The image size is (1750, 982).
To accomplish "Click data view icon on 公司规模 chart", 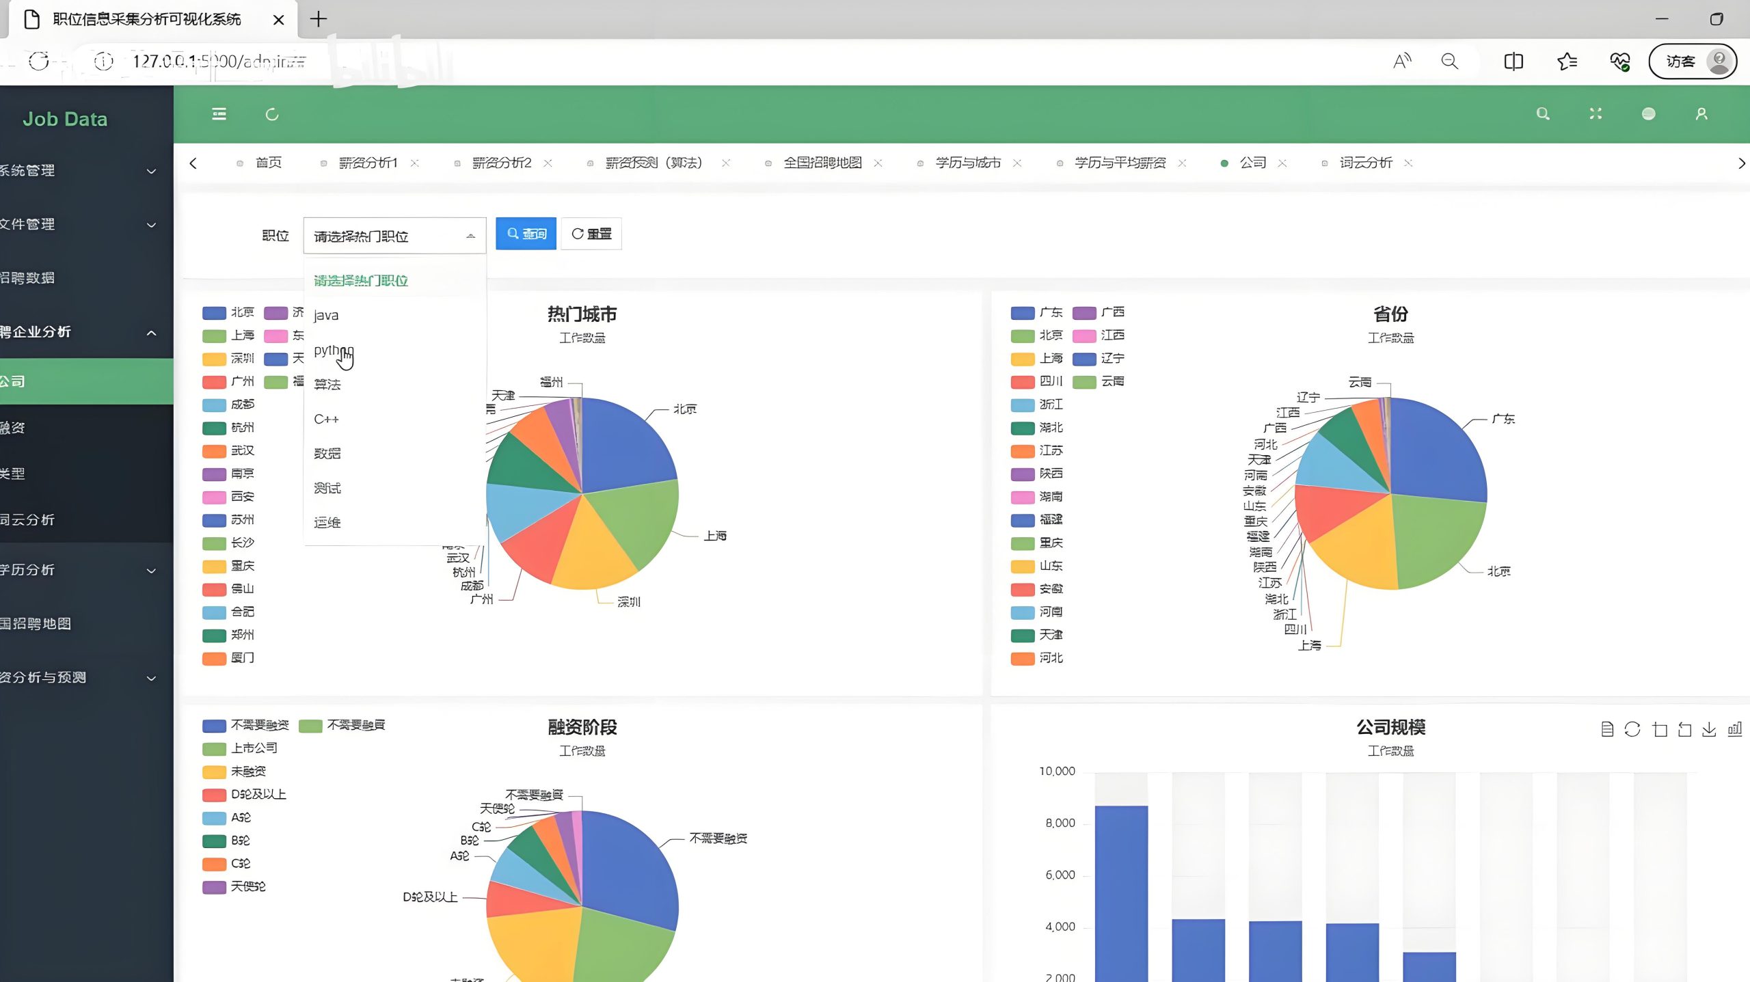I will [x=1607, y=729].
